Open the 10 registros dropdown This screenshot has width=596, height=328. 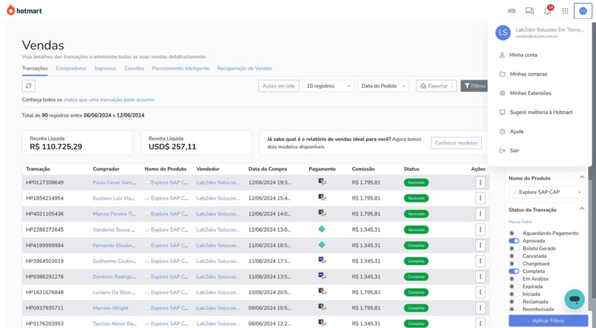click(x=328, y=86)
